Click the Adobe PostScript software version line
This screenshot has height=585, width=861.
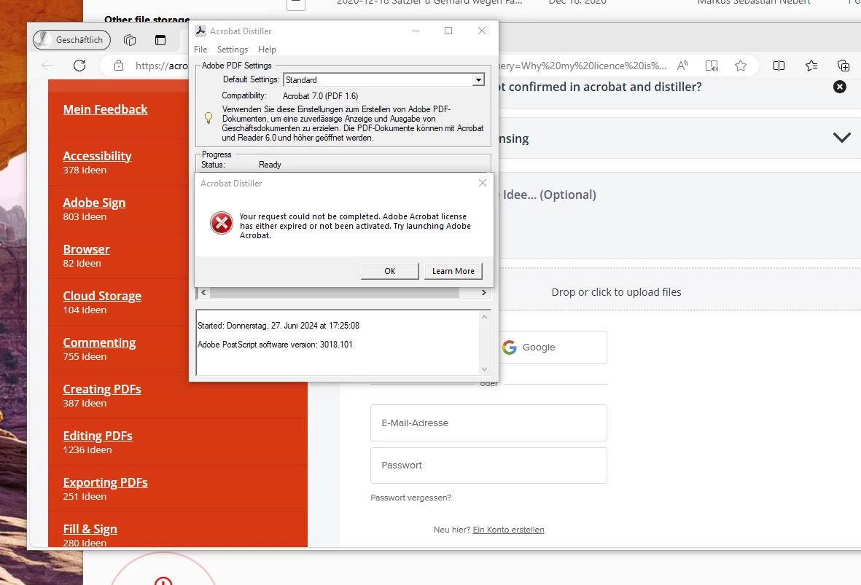(275, 345)
